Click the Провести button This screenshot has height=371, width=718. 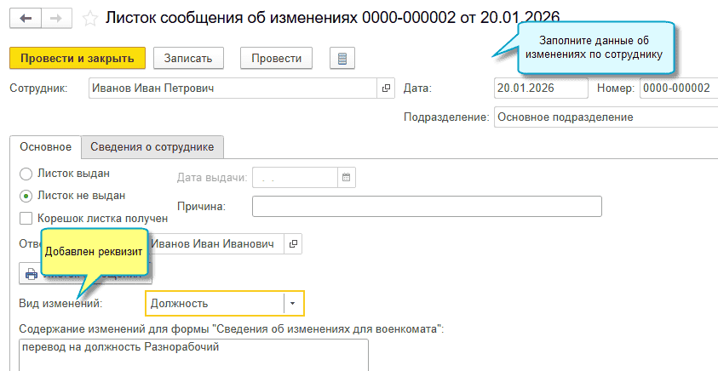[276, 58]
